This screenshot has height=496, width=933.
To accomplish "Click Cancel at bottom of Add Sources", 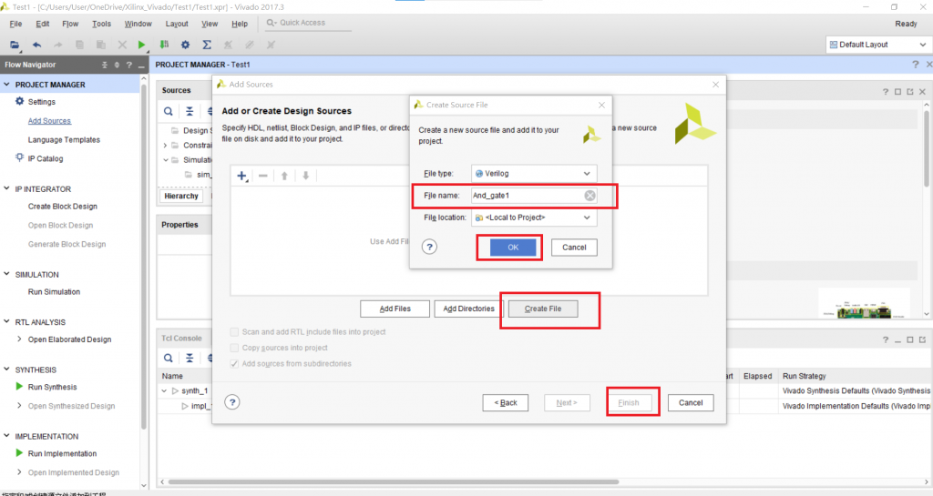I will [691, 403].
